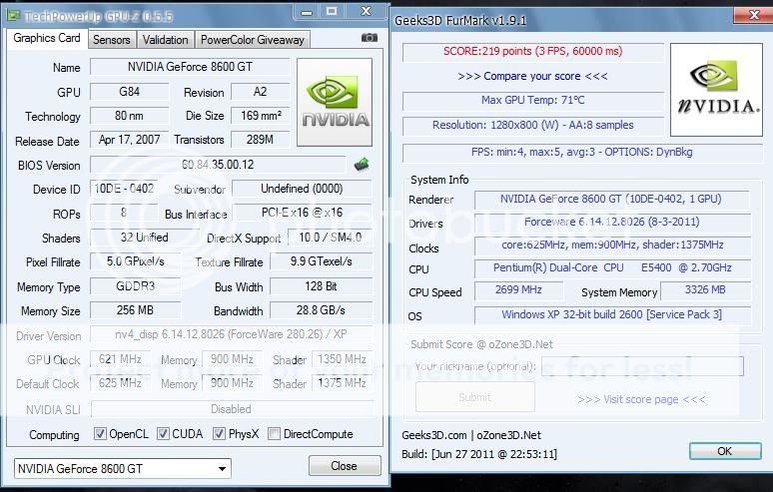Click the Technology value 80 nm
The height and width of the screenshot is (492, 773).
(129, 116)
